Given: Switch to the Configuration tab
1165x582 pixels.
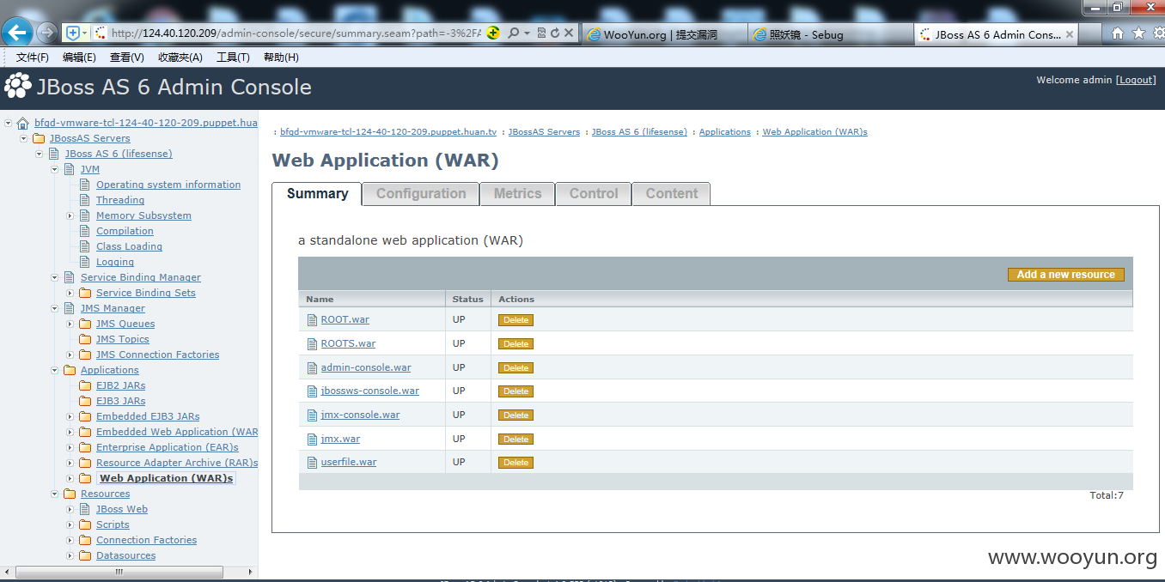Looking at the screenshot, I should [x=421, y=194].
